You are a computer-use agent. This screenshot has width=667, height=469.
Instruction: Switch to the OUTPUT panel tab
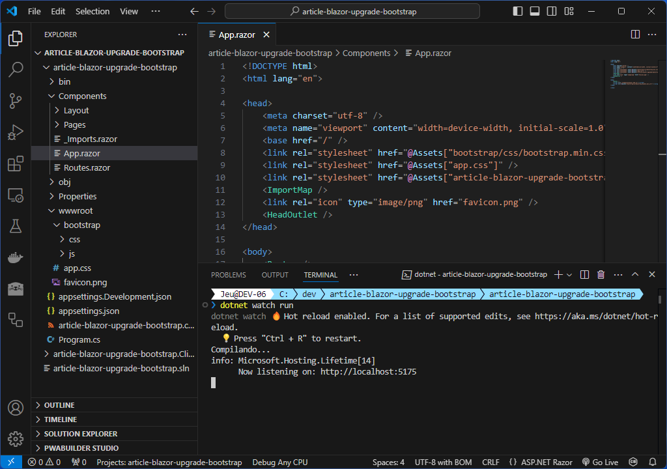[x=275, y=275]
